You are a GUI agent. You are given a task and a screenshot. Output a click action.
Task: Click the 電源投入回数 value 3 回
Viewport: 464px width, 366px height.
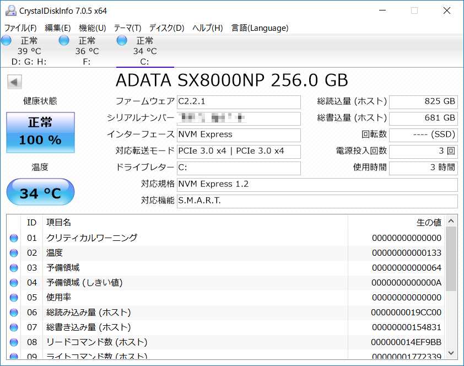click(x=423, y=152)
